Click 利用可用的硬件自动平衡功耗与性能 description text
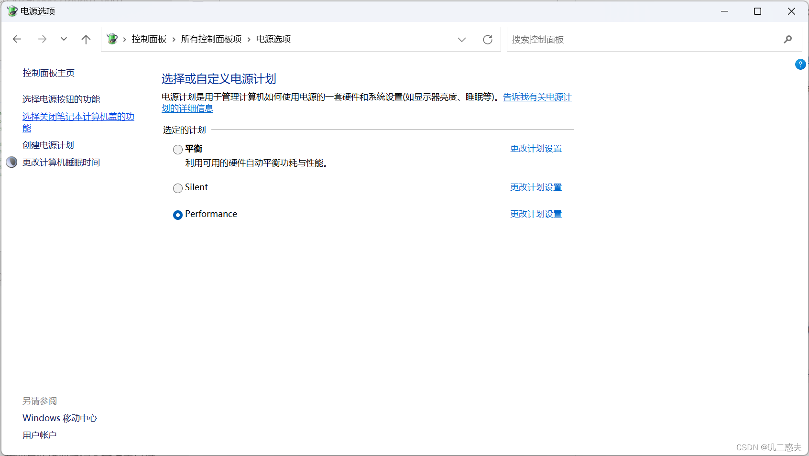The height and width of the screenshot is (456, 809). click(256, 163)
